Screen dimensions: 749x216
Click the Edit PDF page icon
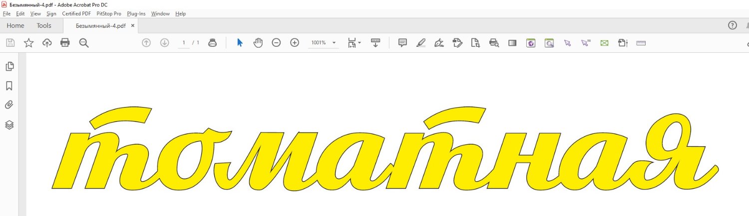pos(457,43)
